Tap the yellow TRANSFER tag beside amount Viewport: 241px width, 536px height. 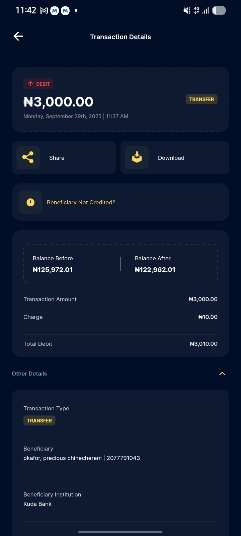[x=202, y=99]
